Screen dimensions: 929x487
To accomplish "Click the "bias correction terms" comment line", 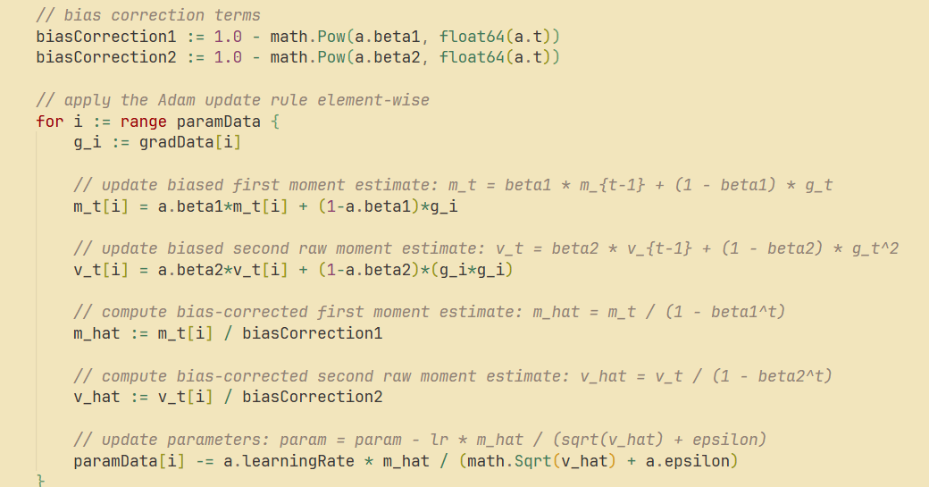I will pyautogui.click(x=148, y=15).
